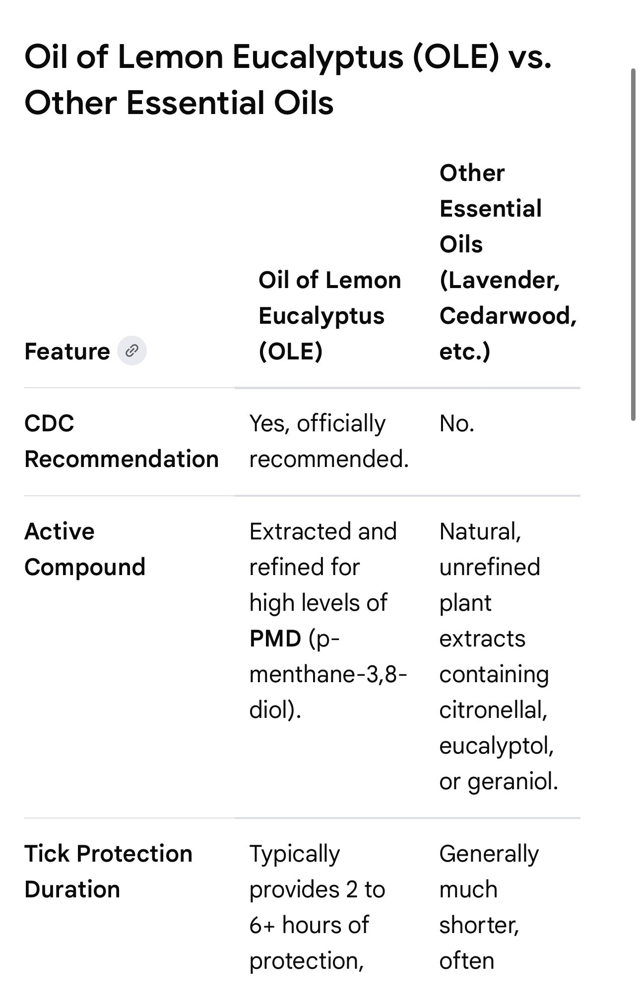The image size is (640, 998).
Task: Click the 'Other Essential Oils' title line
Action: (x=179, y=103)
